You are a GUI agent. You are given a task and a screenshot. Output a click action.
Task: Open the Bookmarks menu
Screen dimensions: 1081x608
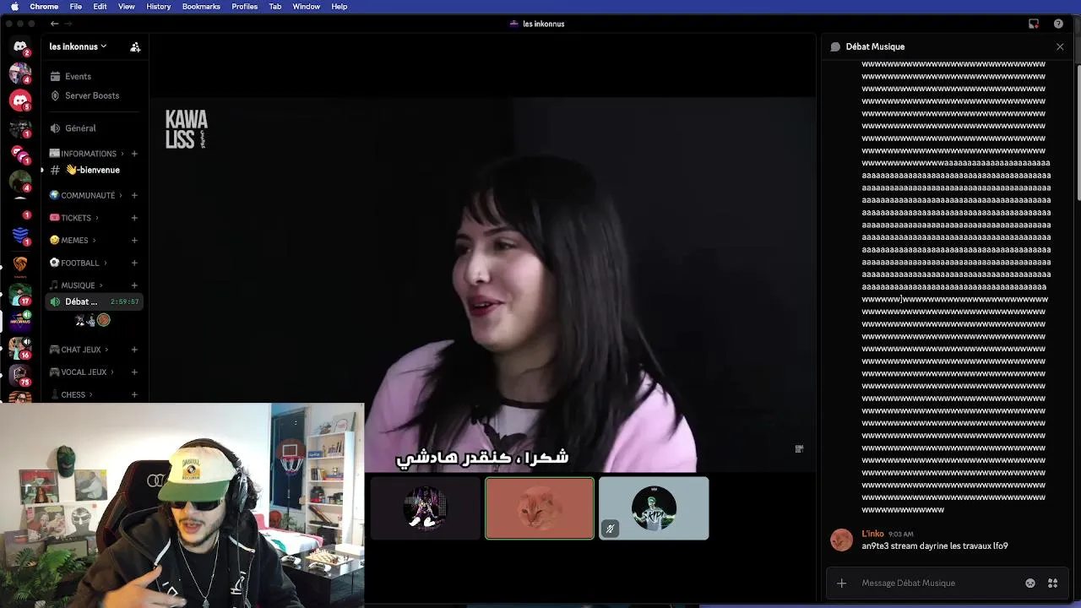(x=201, y=6)
